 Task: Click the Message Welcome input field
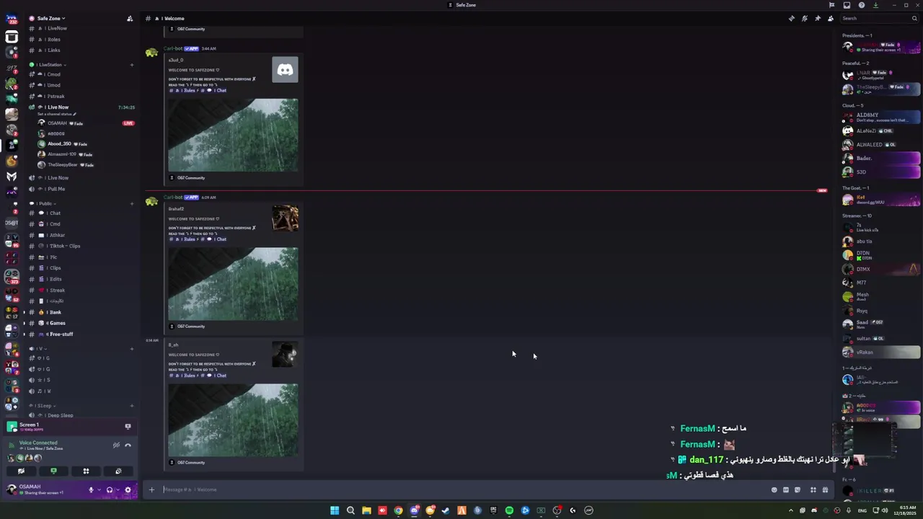(461, 490)
